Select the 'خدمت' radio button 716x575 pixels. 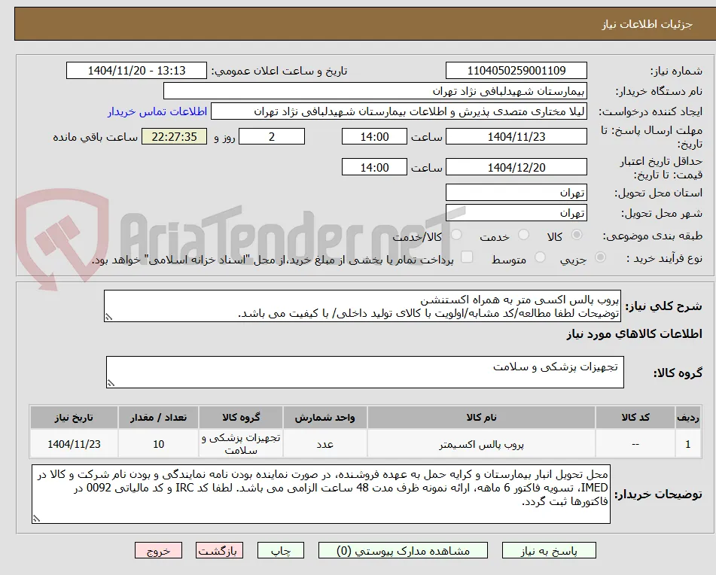pos(524,235)
